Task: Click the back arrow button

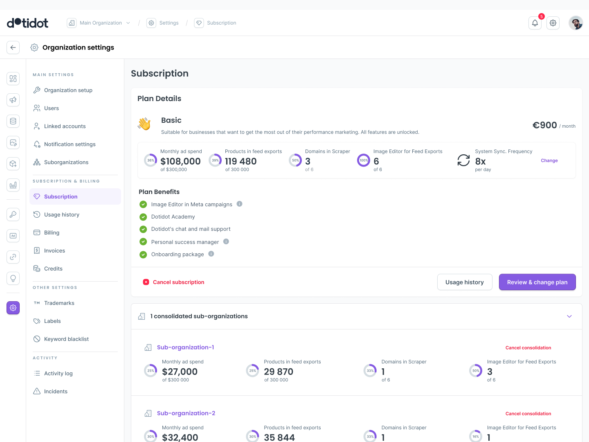Action: pyautogui.click(x=13, y=47)
